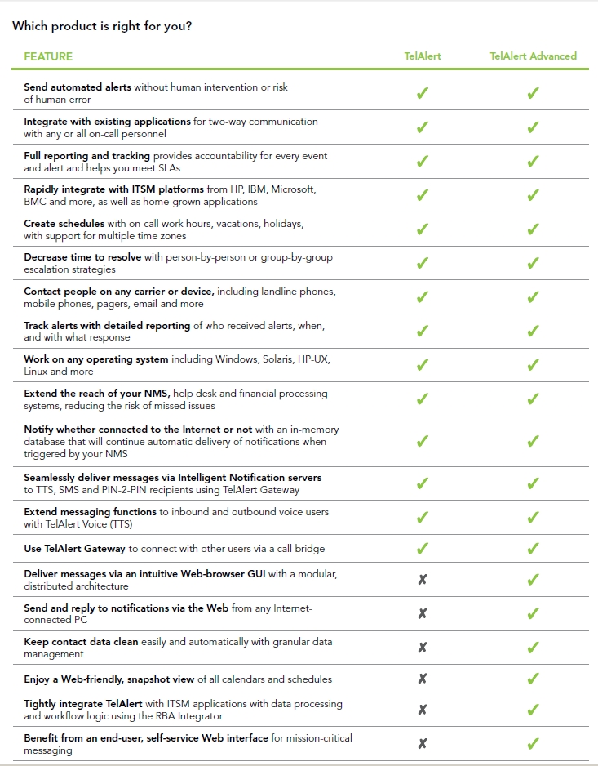
Task: Click TelAlert X for Send and reply via Web
Action: (x=423, y=613)
